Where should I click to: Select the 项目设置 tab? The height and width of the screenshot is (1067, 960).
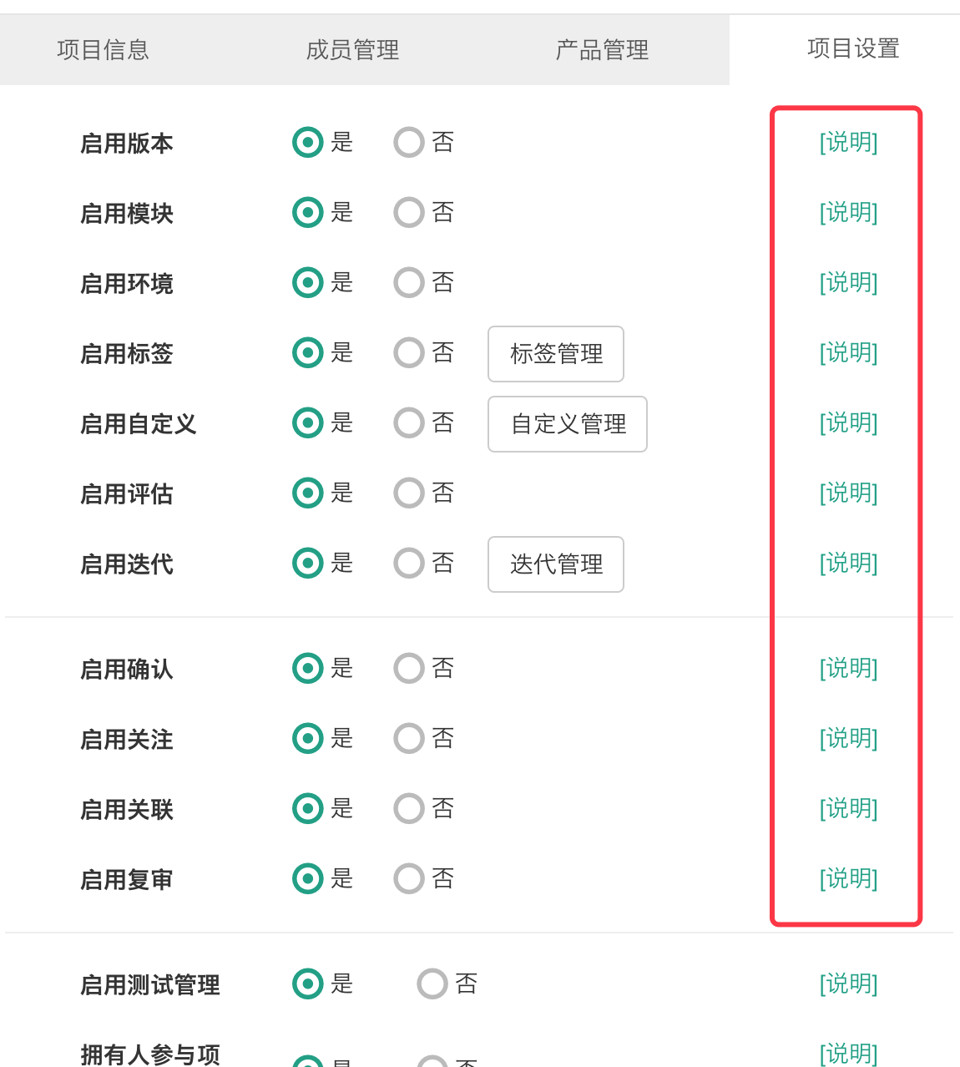click(x=853, y=48)
